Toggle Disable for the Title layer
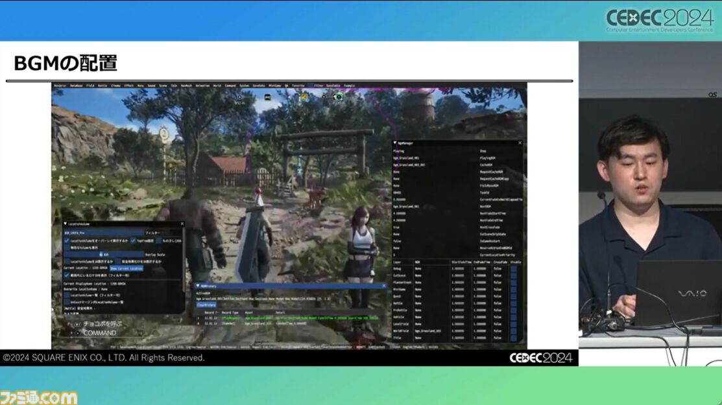This screenshot has width=722, height=405. point(514,338)
